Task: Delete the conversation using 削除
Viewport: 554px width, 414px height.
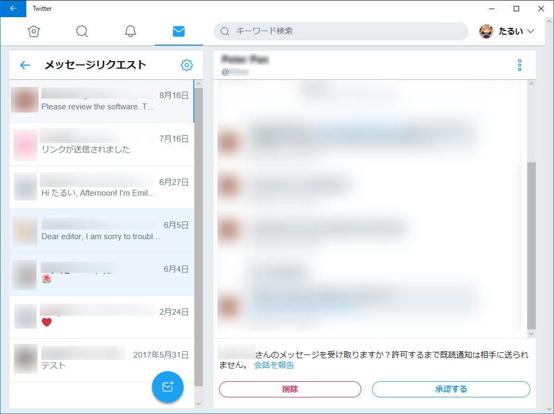Action: pos(289,389)
